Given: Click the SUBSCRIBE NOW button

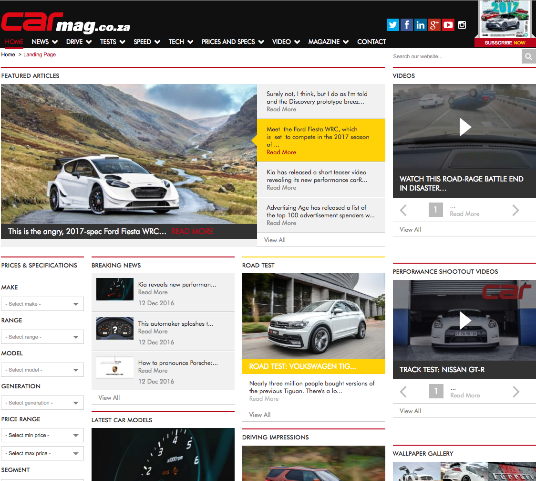Looking at the screenshot, I should click(505, 43).
